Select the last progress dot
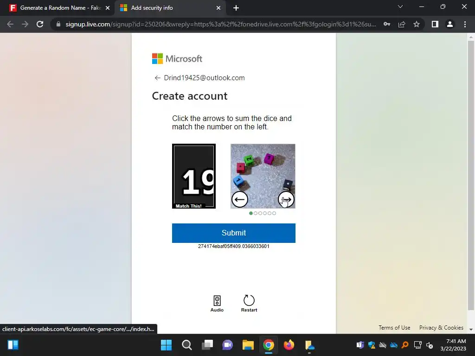The height and width of the screenshot is (356, 475). tap(274, 213)
